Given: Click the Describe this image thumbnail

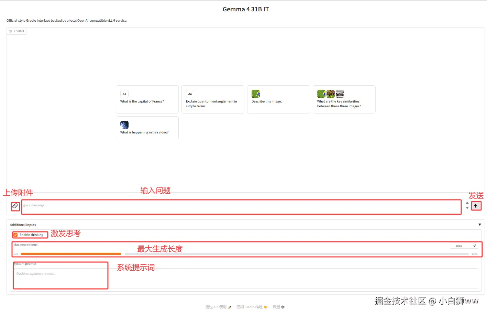Looking at the screenshot, I should click(256, 94).
